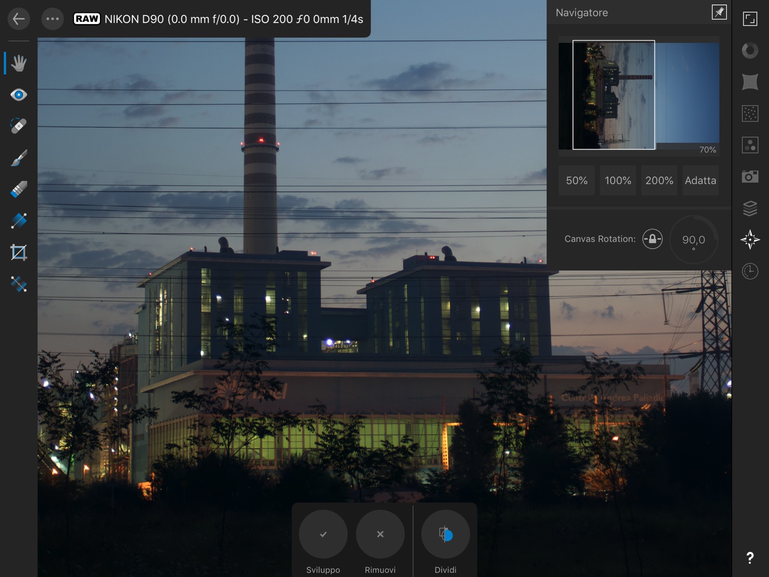769x577 pixels.
Task: Pin the Navigatore panel
Action: click(x=719, y=13)
